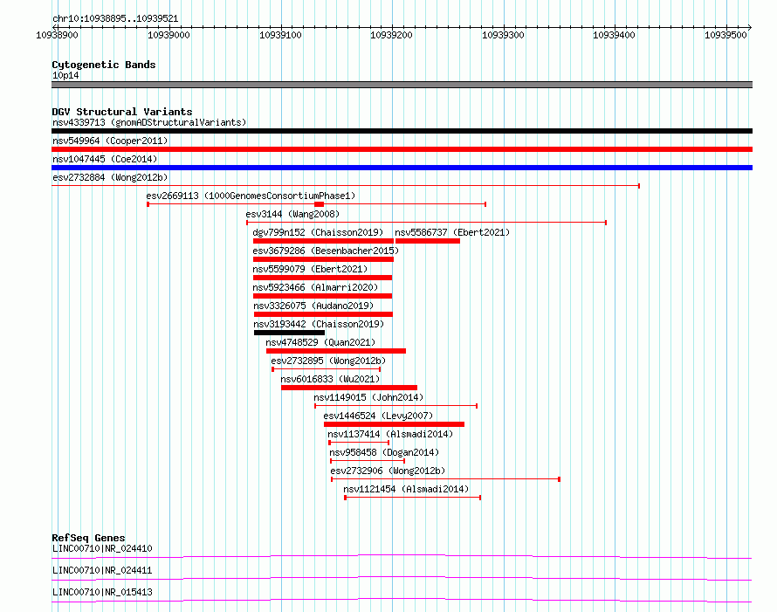The image size is (777, 612).
Task: Open the nsv1137414 (Alsmadi2014) label
Action: tap(390, 434)
